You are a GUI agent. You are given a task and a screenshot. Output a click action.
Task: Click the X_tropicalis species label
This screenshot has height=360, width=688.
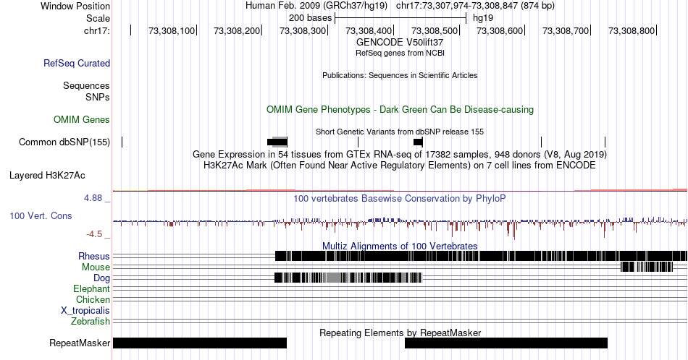tap(85, 311)
